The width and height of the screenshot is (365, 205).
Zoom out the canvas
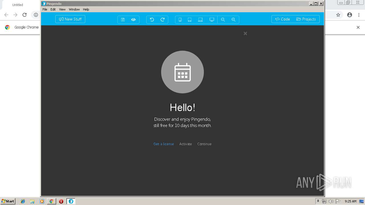tap(223, 20)
